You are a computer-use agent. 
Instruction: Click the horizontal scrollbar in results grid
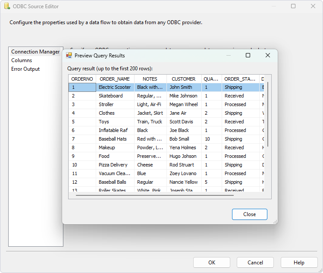pyautogui.click(x=154, y=195)
